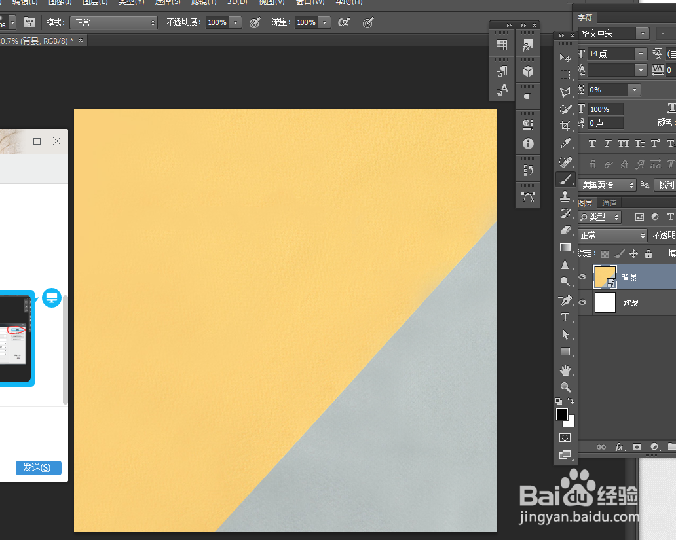The width and height of the screenshot is (676, 540).
Task: Open the Styles fx collapsed panel
Action: (x=528, y=46)
